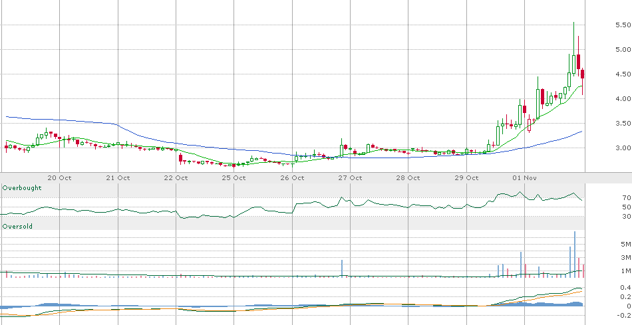Click the Overbought label in RSI panel
632x325 pixels.
click(22, 188)
